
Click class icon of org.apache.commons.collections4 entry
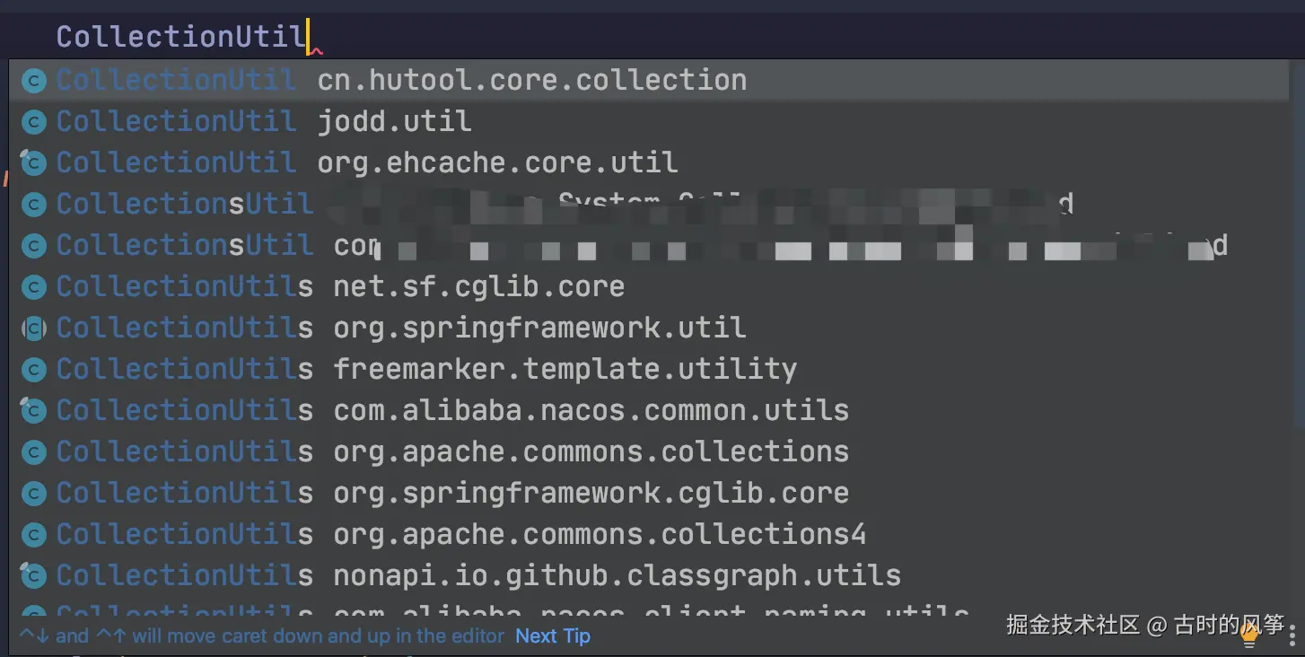click(x=33, y=535)
